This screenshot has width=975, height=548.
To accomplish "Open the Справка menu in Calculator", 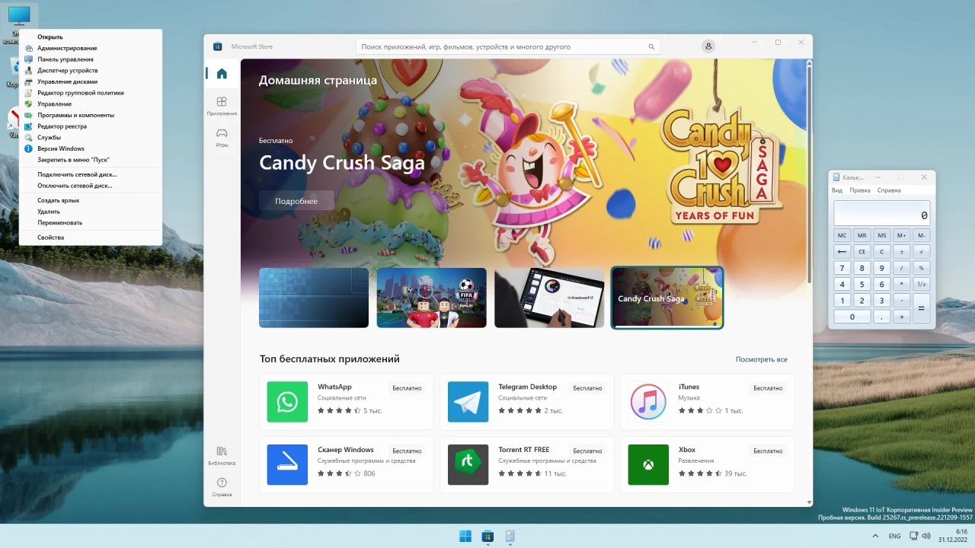I will (x=889, y=190).
